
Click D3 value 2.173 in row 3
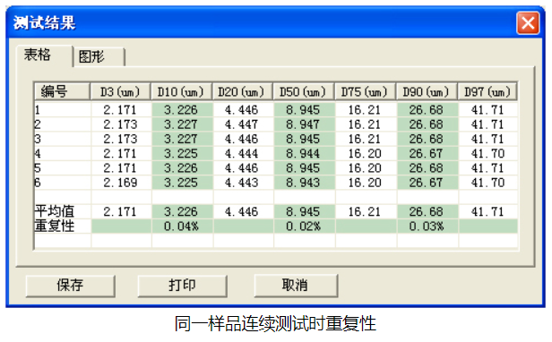click(120, 139)
